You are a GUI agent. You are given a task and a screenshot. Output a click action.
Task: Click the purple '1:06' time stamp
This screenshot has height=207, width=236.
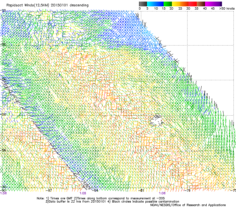click(x=162, y=193)
